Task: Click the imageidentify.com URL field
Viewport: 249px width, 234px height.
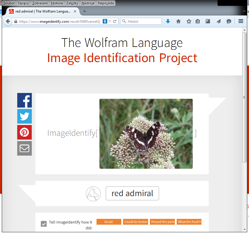Action: click(x=59, y=22)
